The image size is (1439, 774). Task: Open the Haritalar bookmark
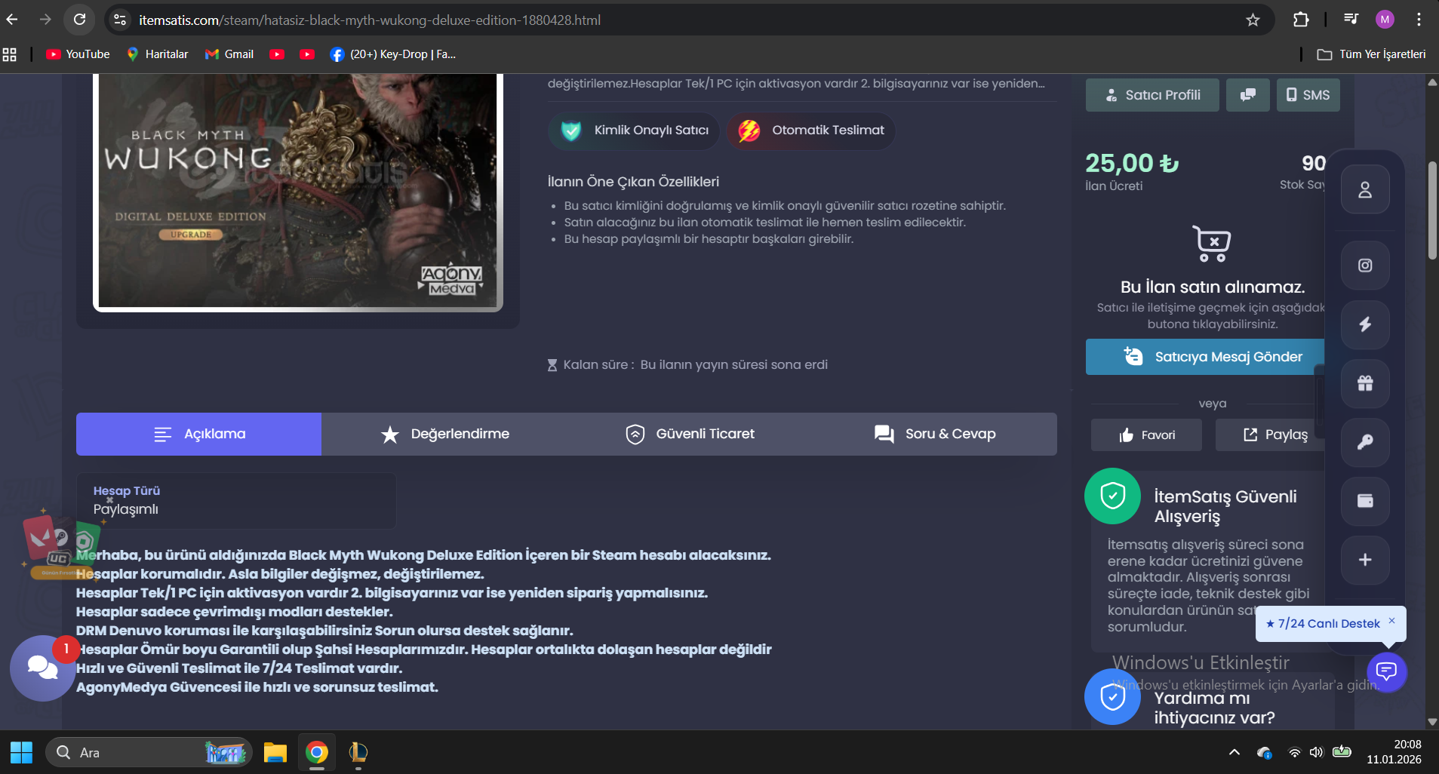(x=158, y=54)
